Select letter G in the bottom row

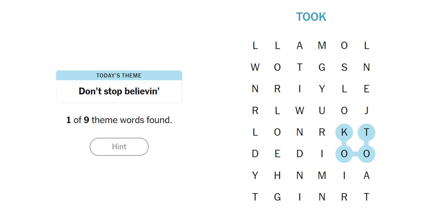(277, 197)
